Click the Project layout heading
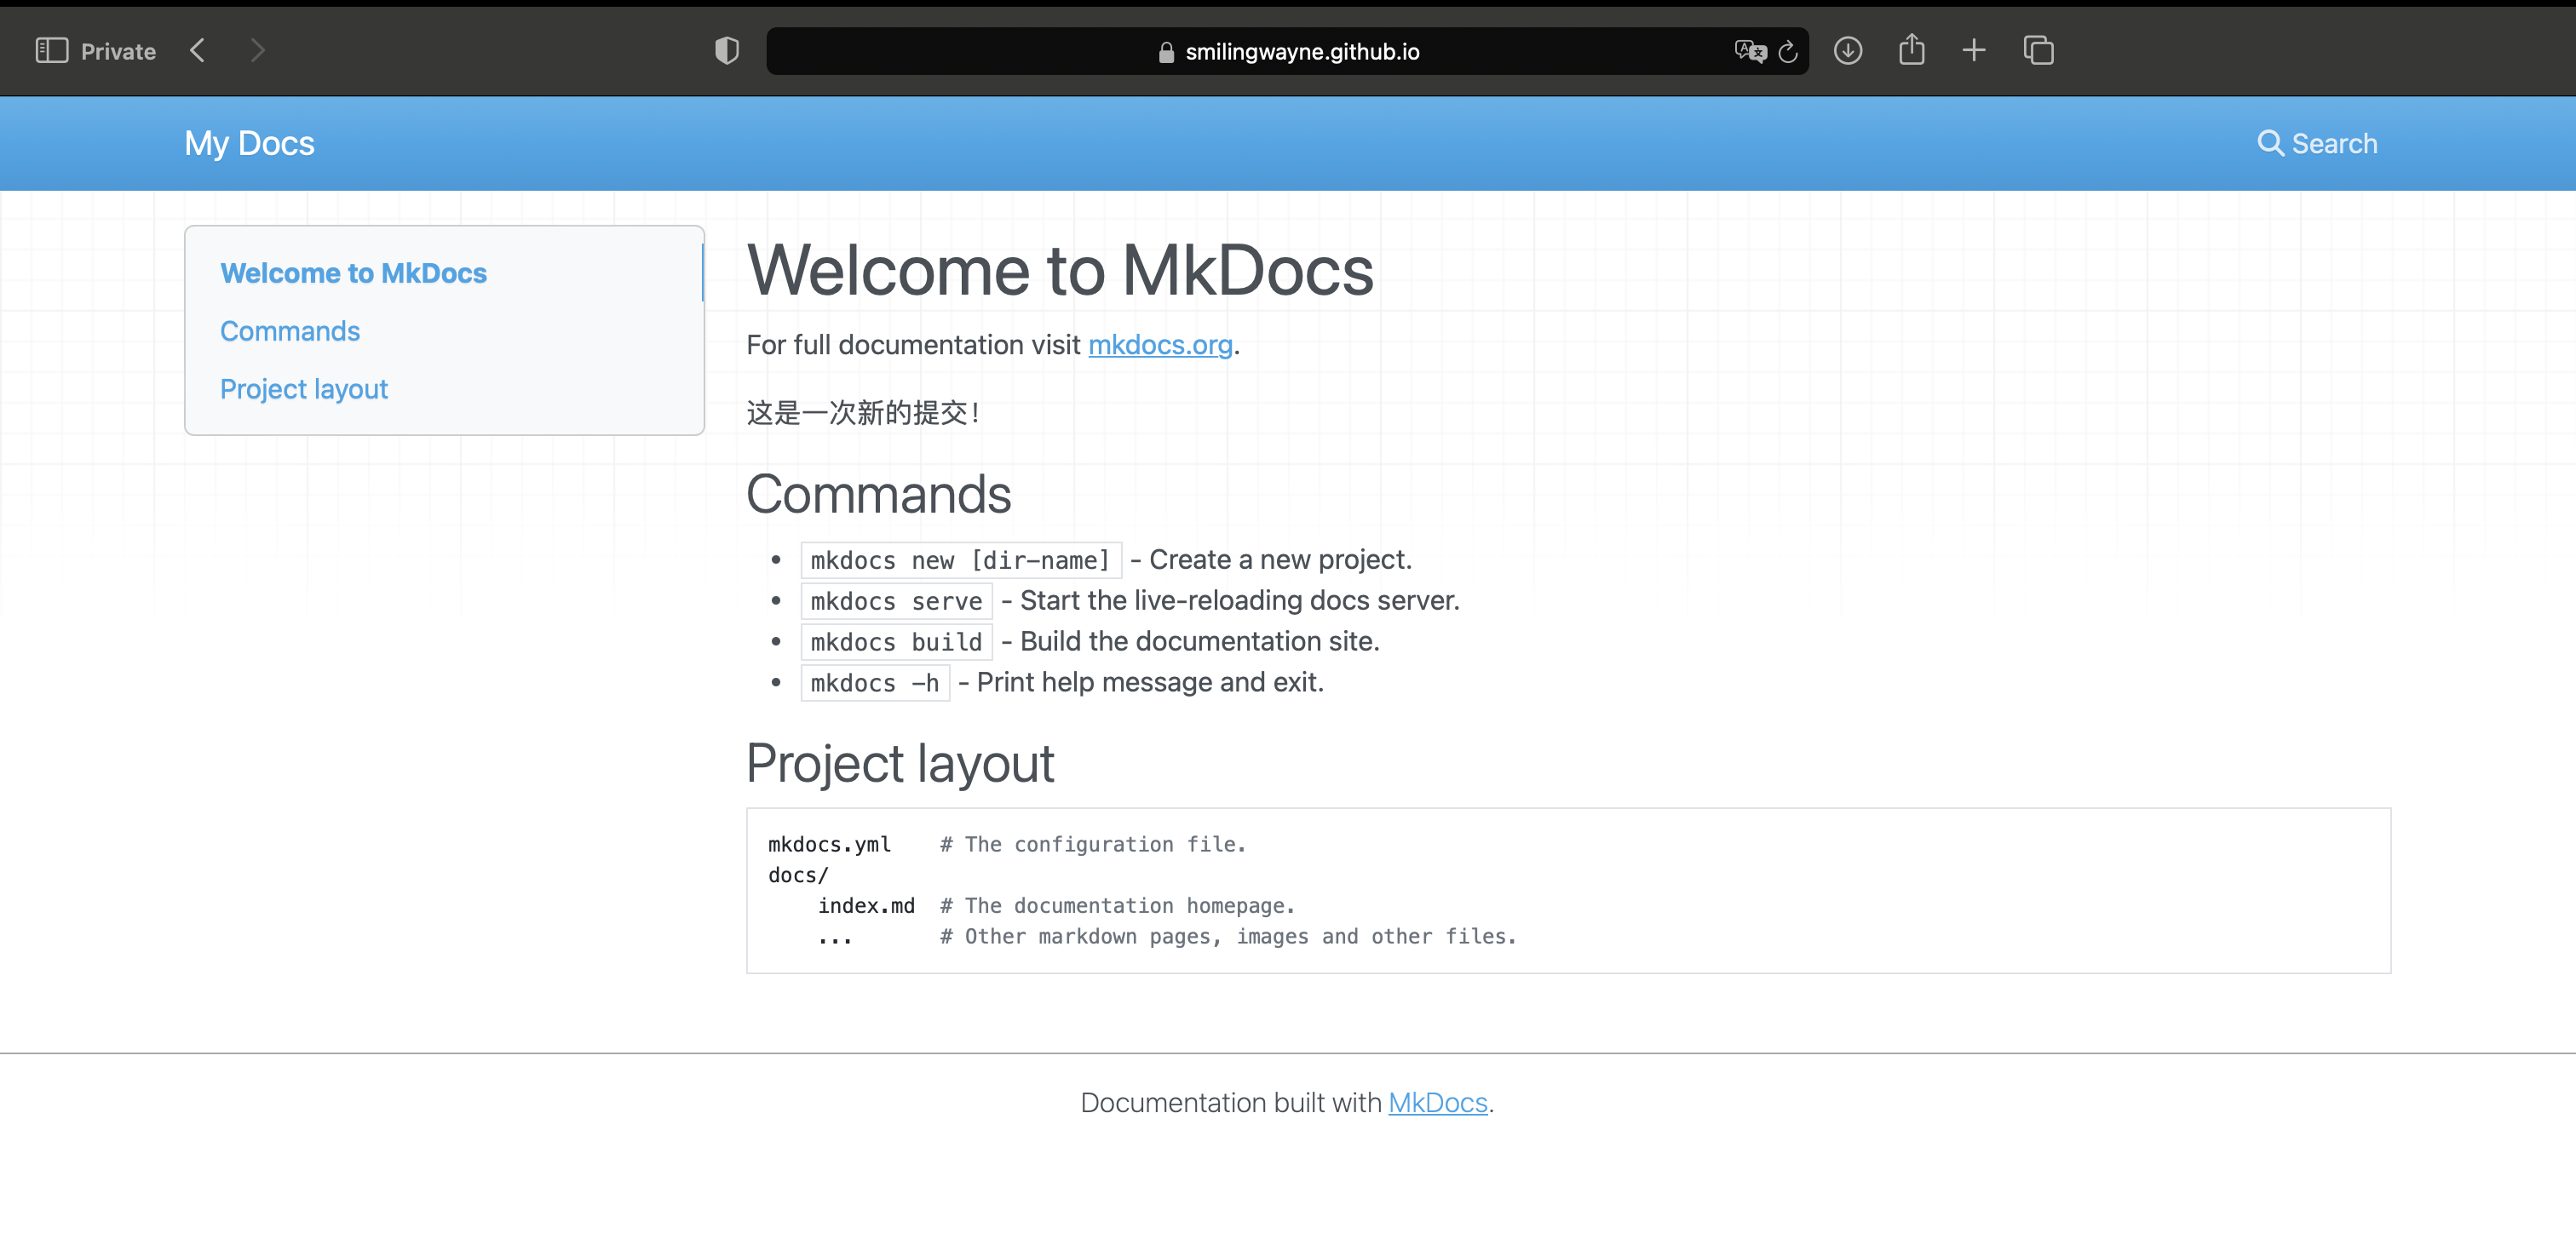This screenshot has height=1245, width=2576. 900,764
